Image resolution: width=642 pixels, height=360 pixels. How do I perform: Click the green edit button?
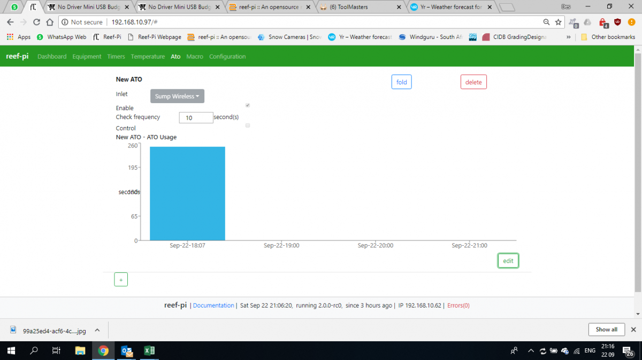pyautogui.click(x=508, y=261)
